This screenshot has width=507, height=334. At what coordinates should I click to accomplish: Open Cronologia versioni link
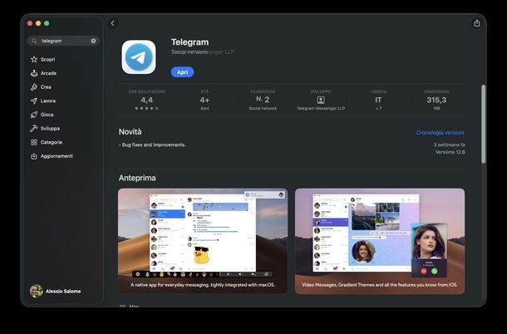(440, 133)
